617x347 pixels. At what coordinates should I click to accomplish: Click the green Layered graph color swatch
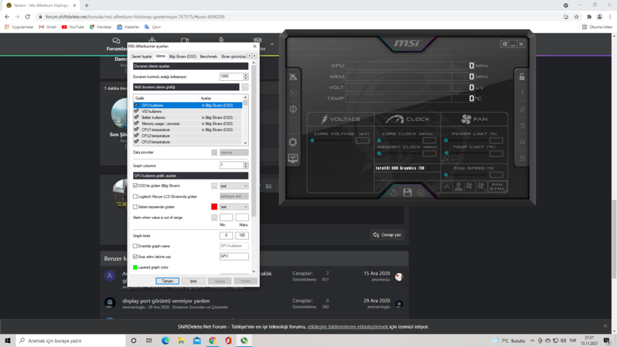point(135,267)
